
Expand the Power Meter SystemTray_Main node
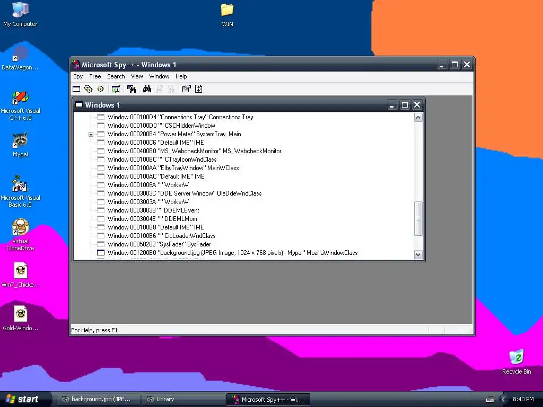pos(91,134)
